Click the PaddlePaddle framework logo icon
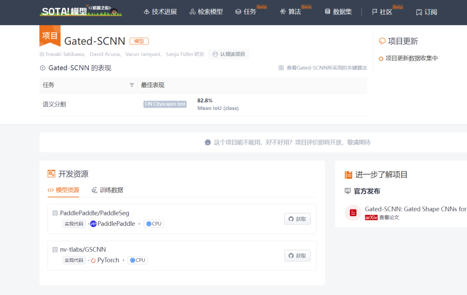Viewport: 467px width, 295px height. 93,224
